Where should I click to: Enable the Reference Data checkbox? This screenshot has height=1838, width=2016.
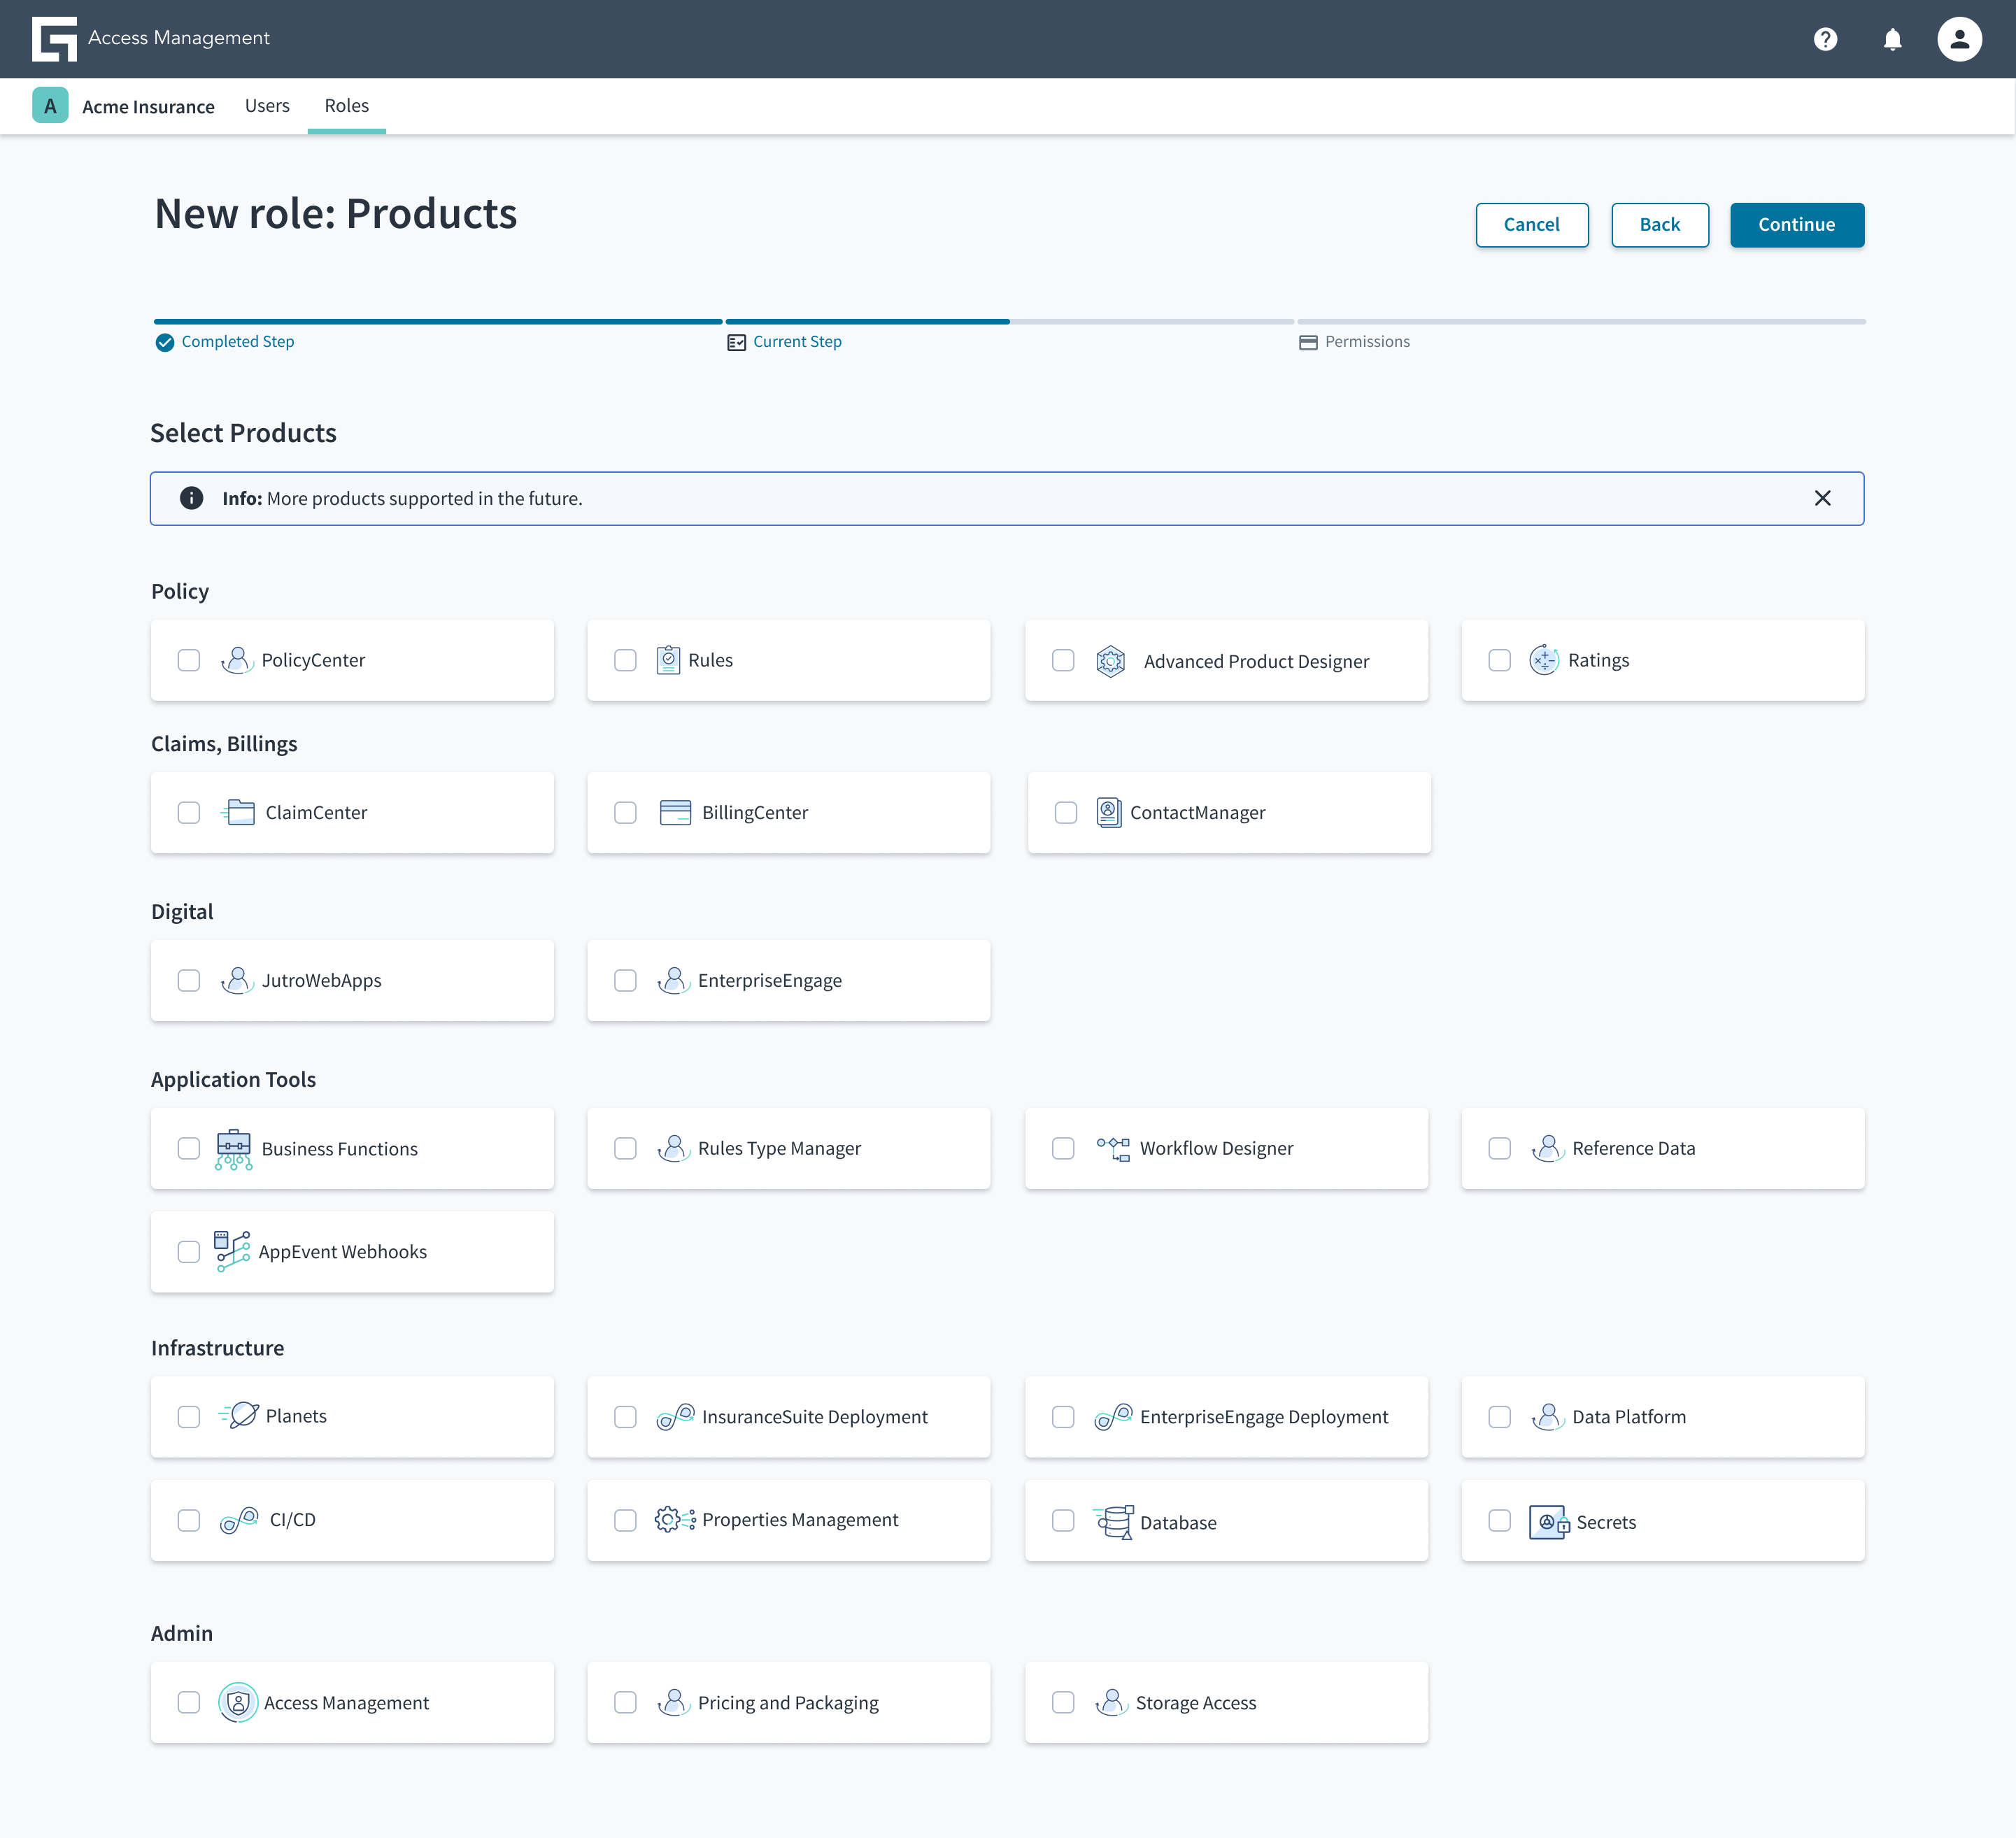1499,1148
